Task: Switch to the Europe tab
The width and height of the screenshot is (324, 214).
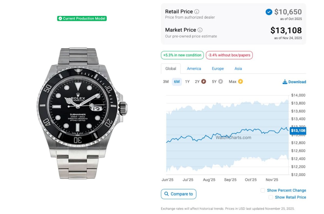Action: [x=218, y=69]
